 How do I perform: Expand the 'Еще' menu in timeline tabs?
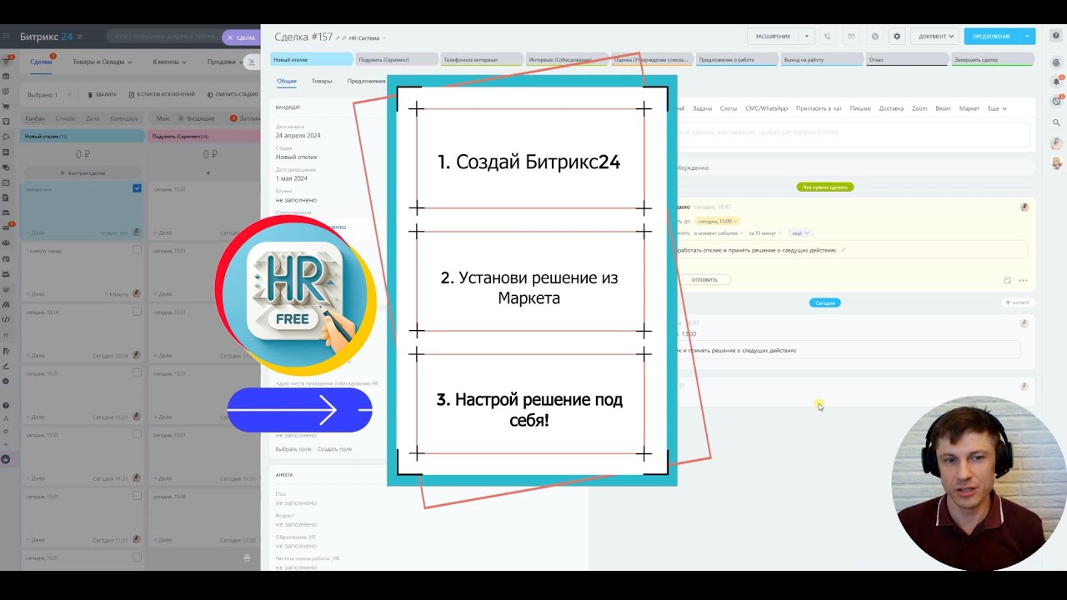[997, 108]
